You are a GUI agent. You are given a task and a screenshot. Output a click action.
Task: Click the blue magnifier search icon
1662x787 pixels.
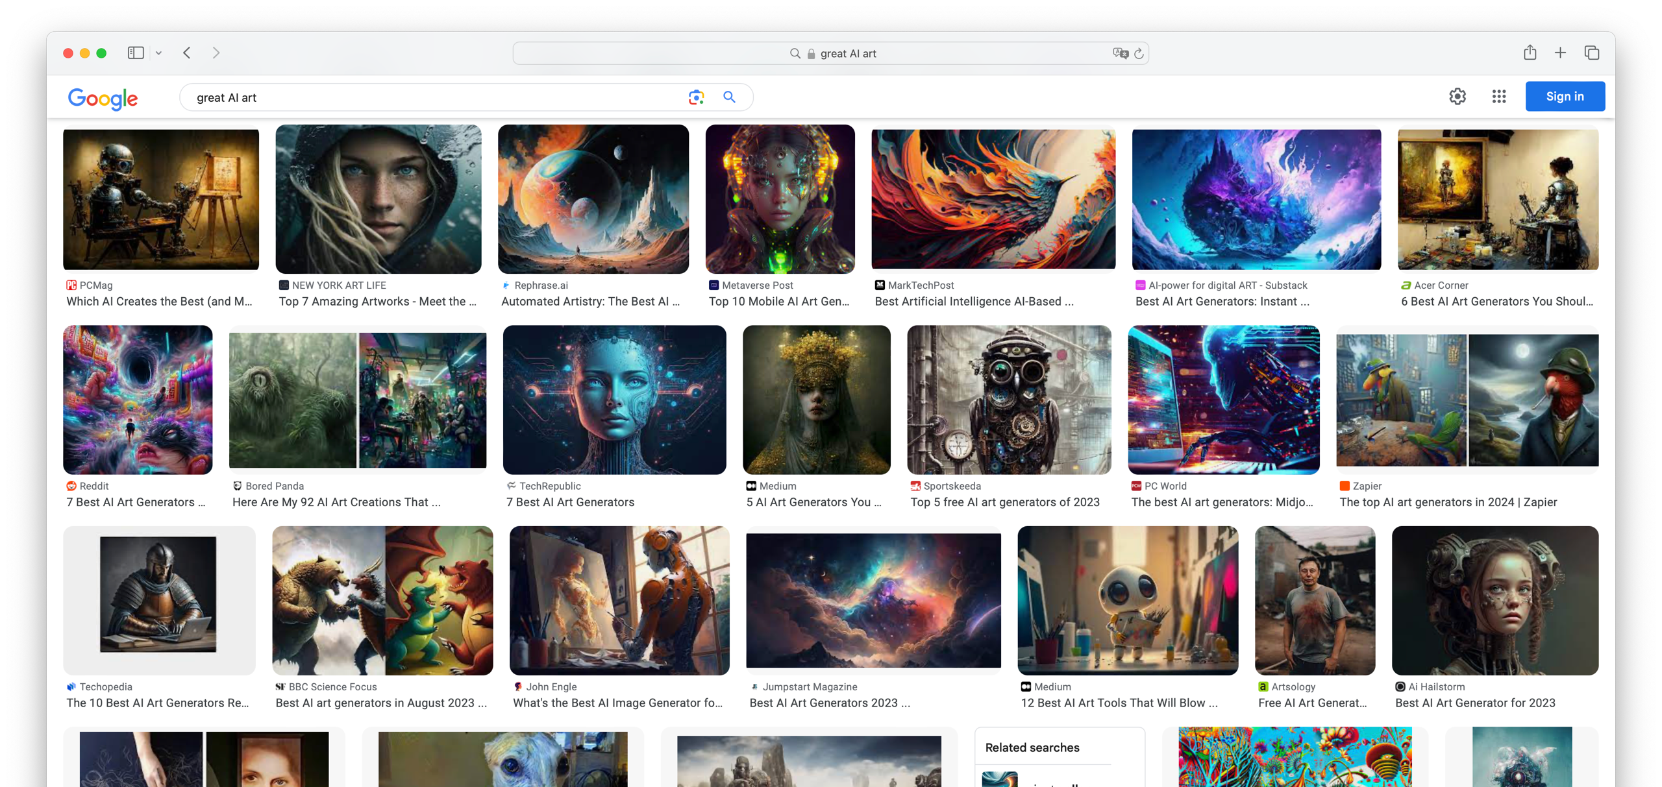(729, 97)
